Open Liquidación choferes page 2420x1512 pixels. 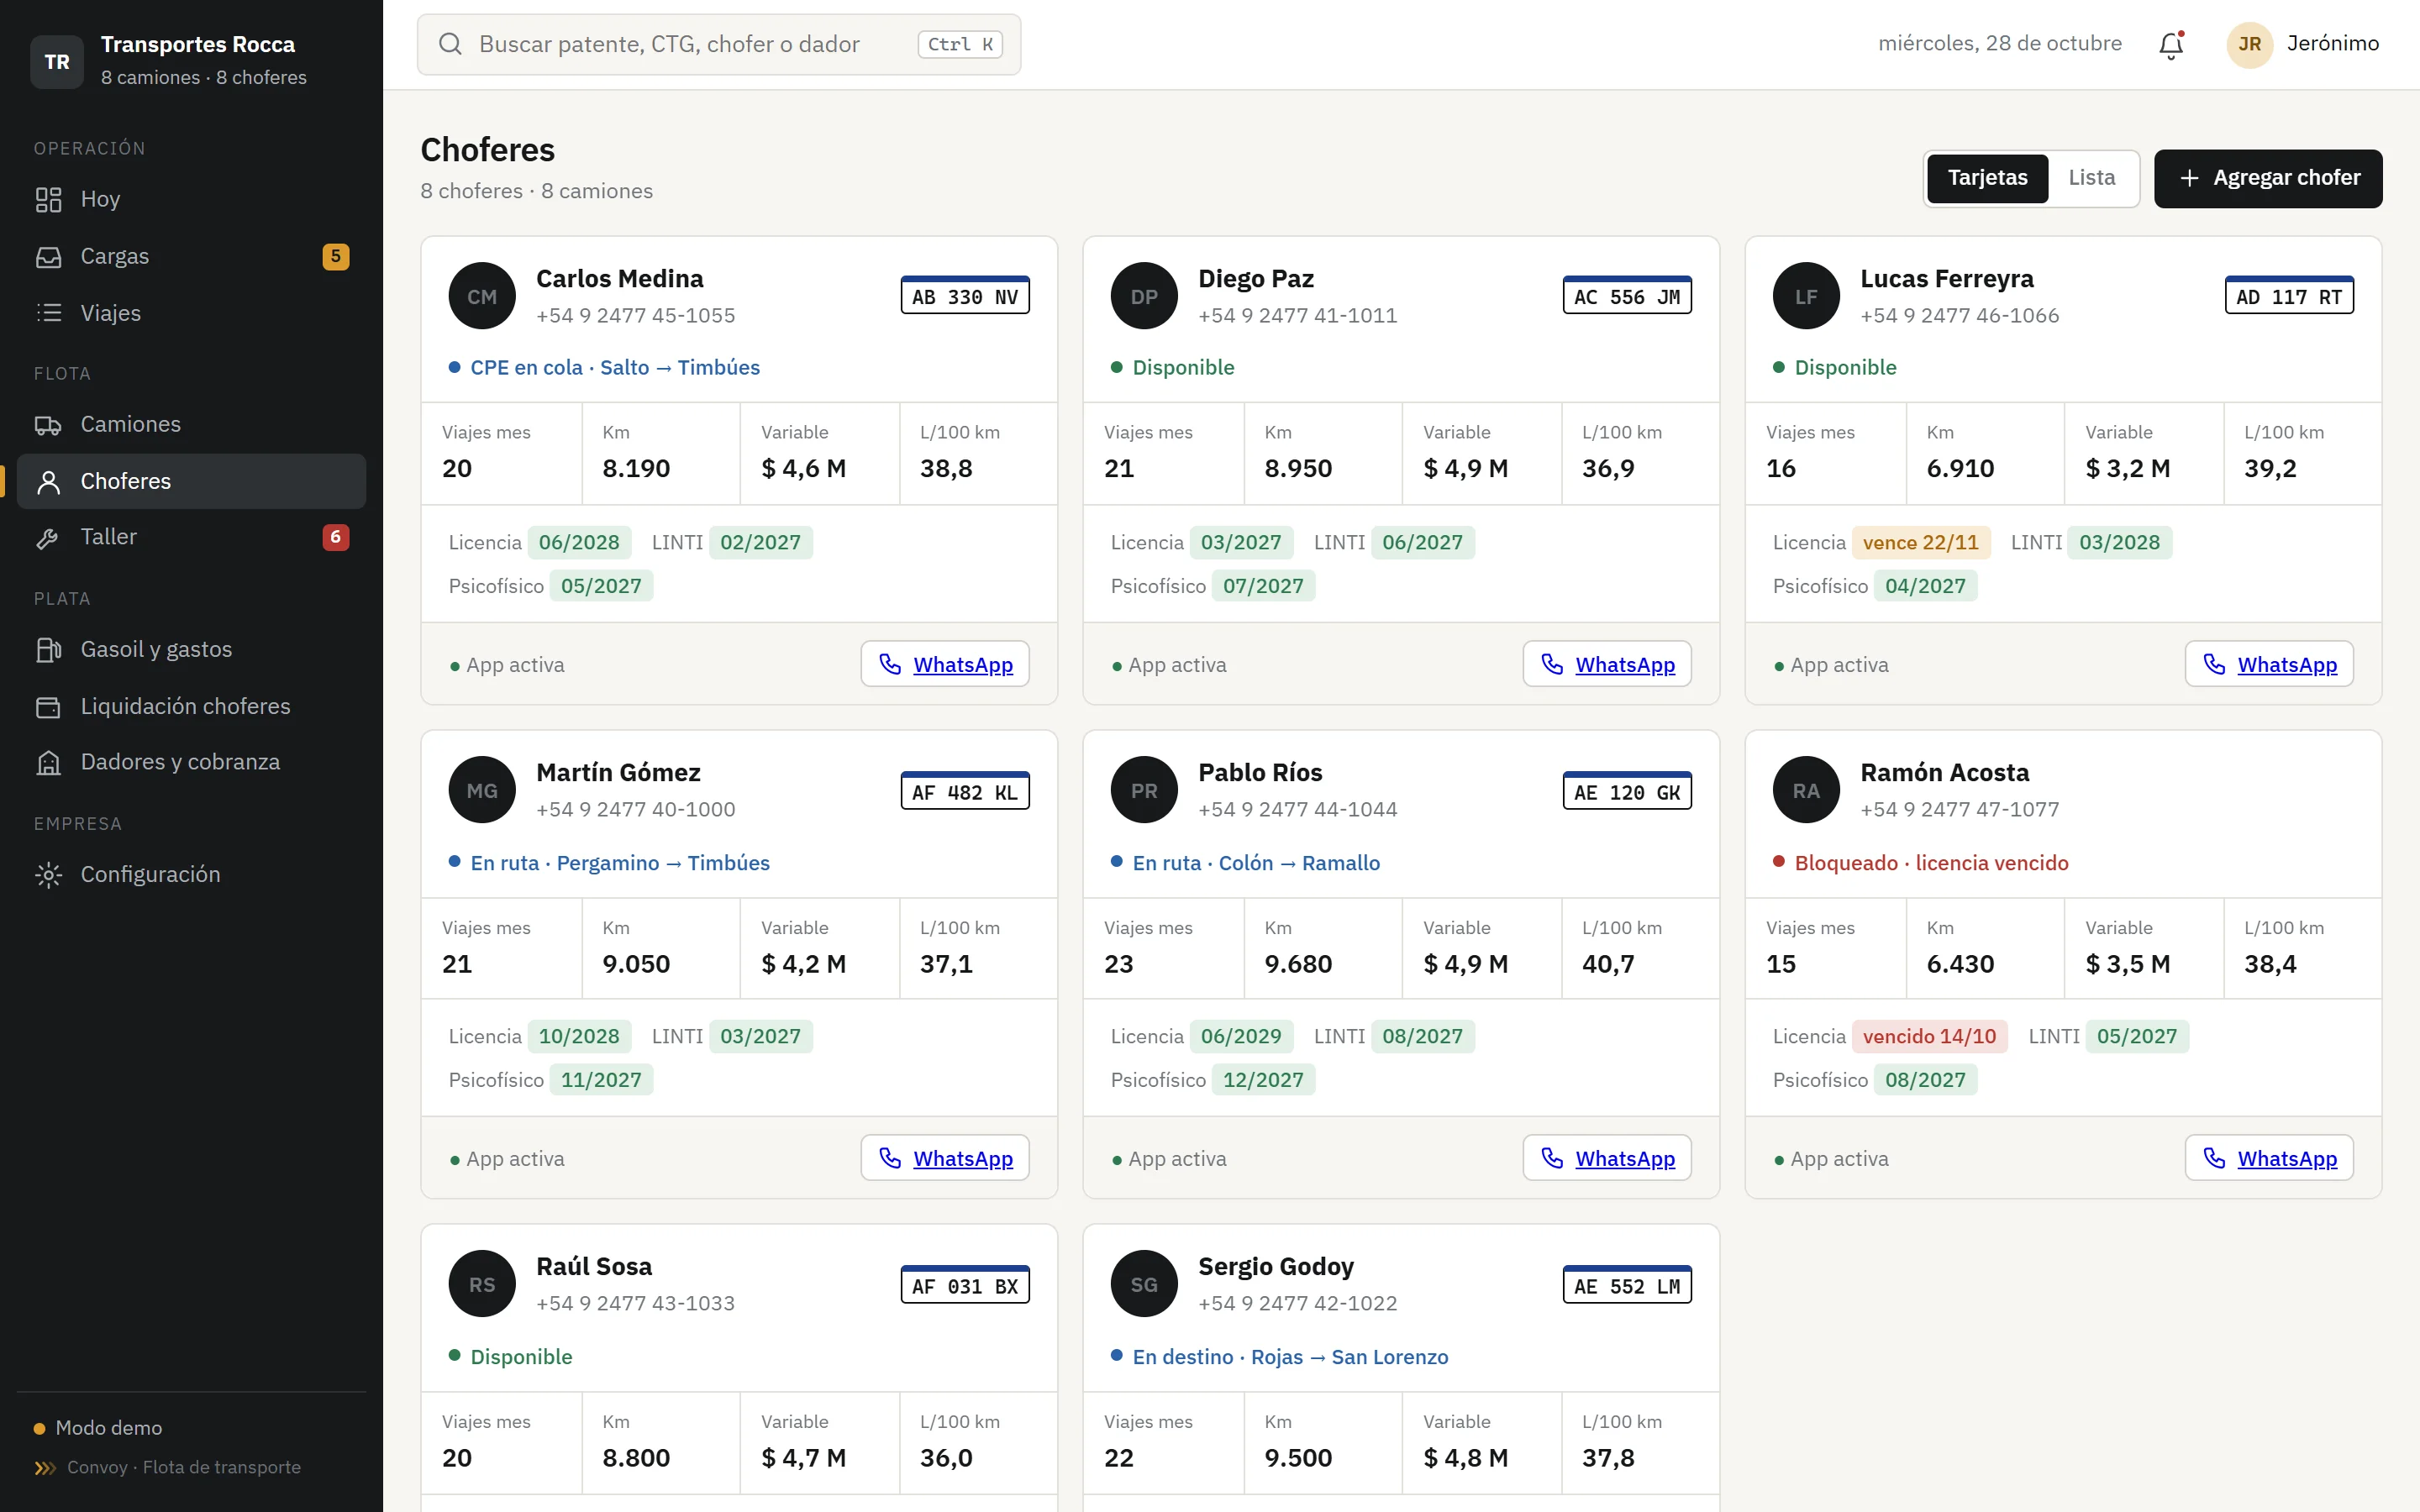tap(191, 706)
